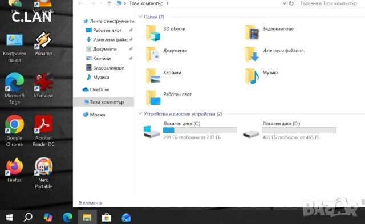
Task: Open the Музика folder in main pane
Action: [261, 76]
